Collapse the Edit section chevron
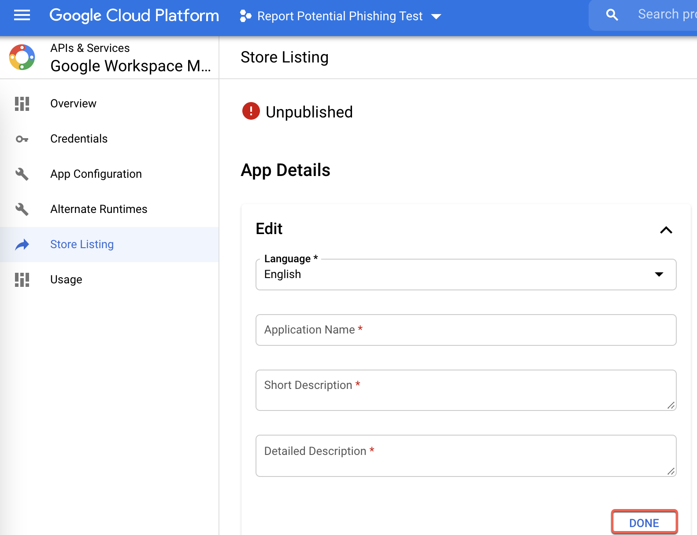697x535 pixels. coord(666,230)
